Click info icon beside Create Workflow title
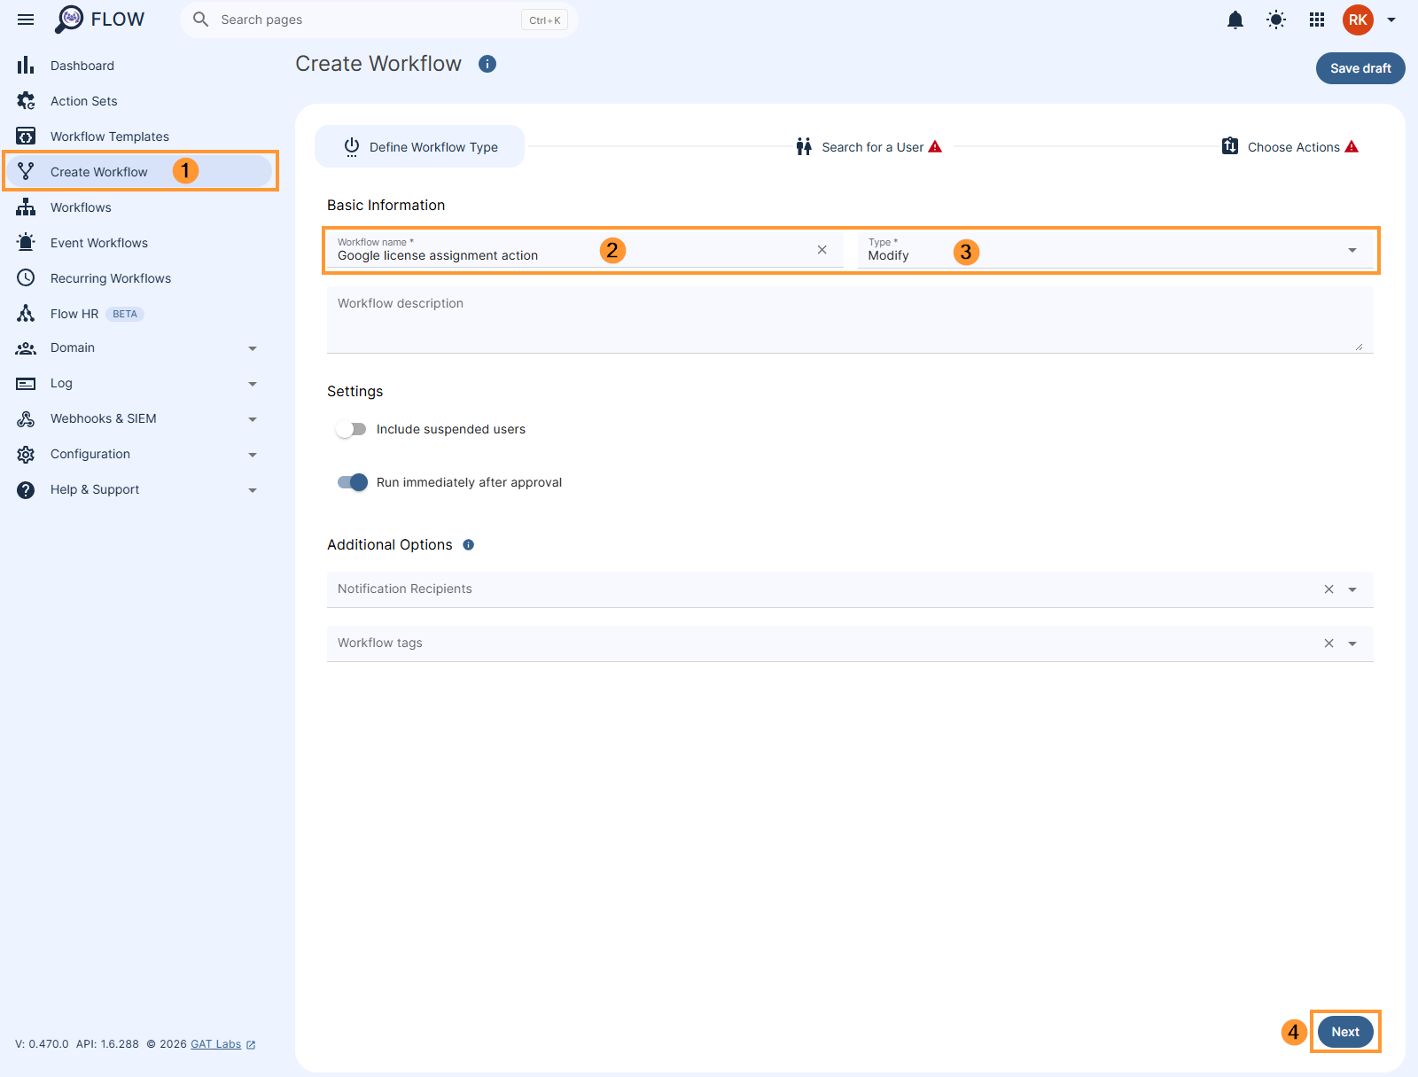The width and height of the screenshot is (1418, 1077). 487,64
